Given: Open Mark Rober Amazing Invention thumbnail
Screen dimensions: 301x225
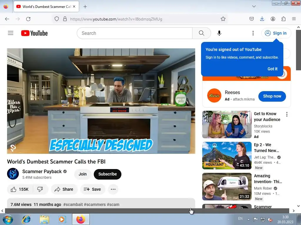Looking at the screenshot, I should point(227,187).
